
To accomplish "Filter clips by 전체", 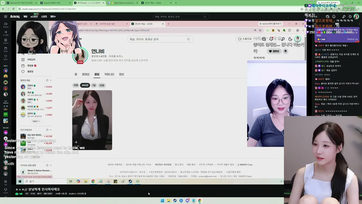I will [76, 85].
